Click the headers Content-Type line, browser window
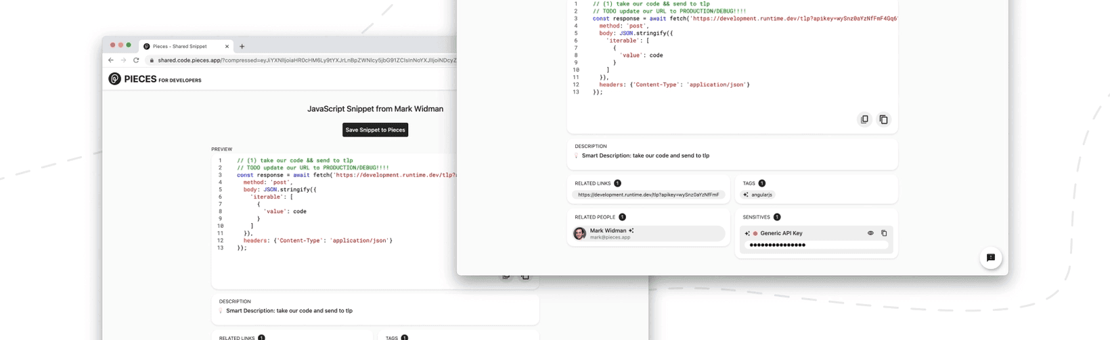 coord(317,241)
